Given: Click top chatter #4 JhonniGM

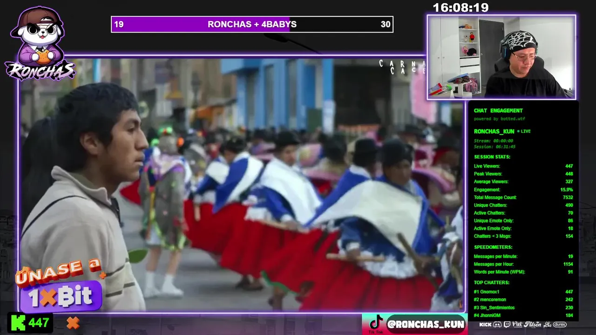Looking at the screenshot, I should [523, 315].
